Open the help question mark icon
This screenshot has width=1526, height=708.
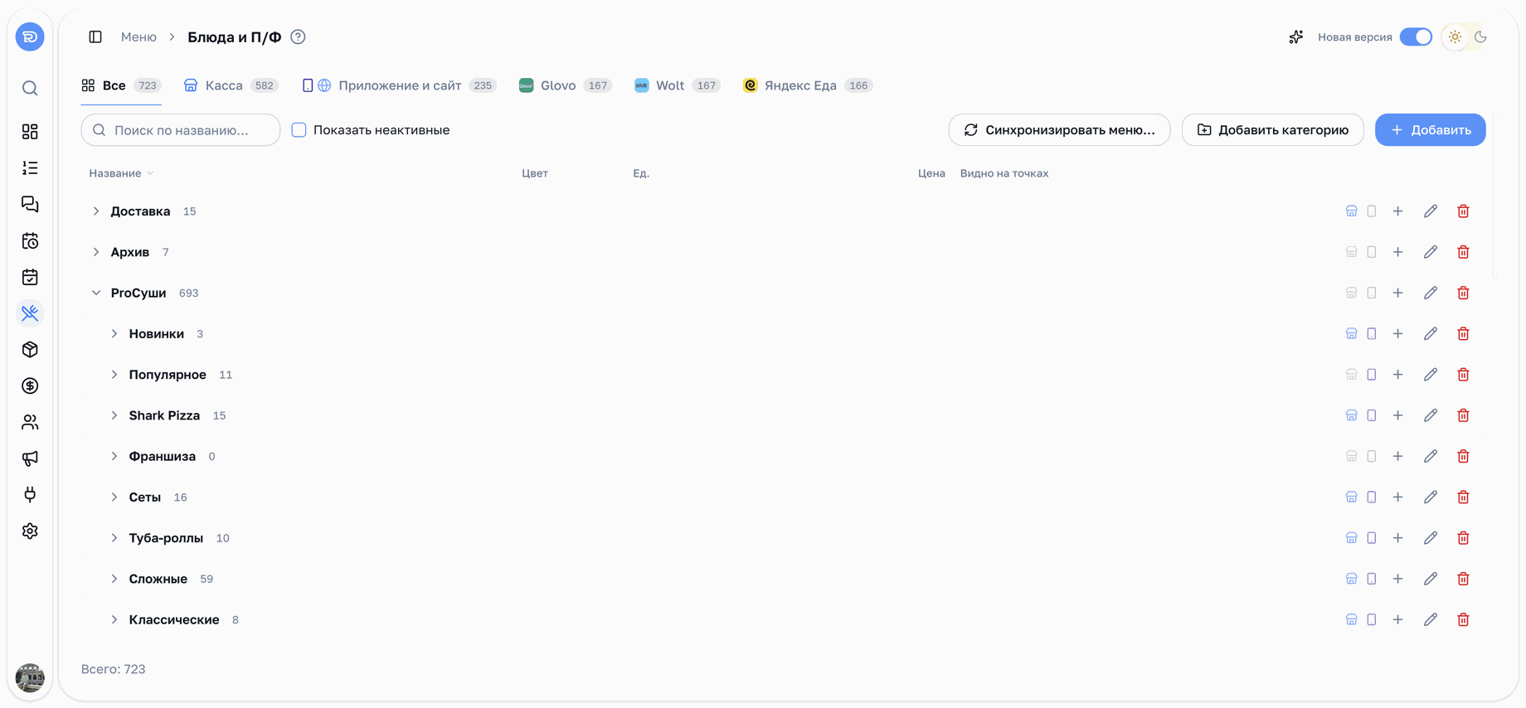(x=298, y=36)
